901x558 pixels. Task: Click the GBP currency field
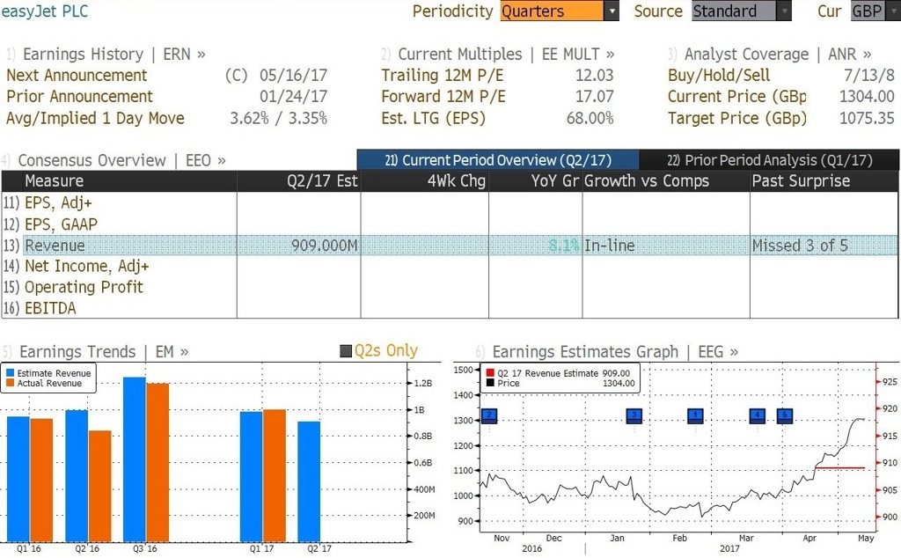[867, 11]
